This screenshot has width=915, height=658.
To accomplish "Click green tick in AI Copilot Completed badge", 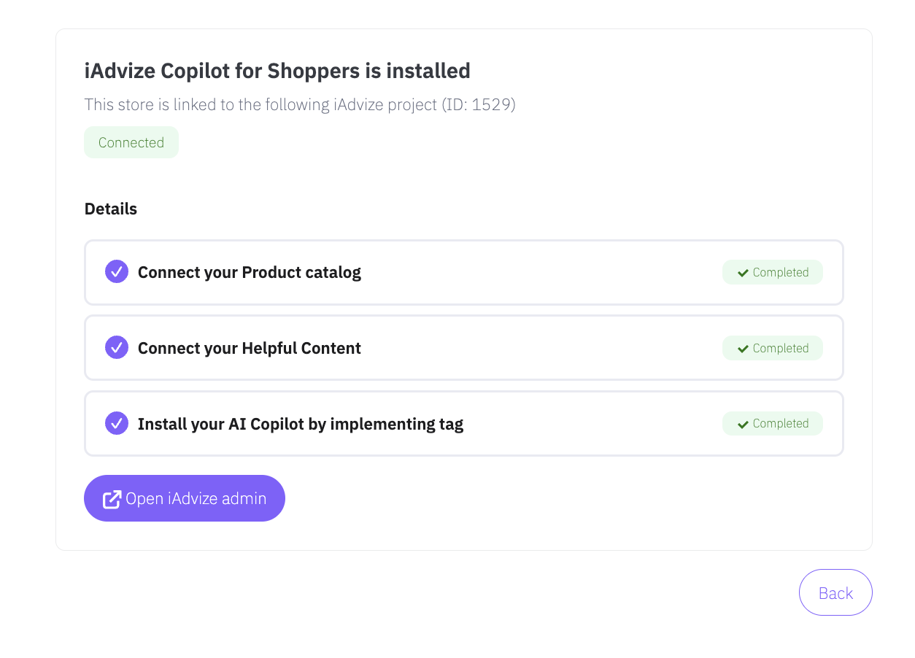I will [x=743, y=424].
